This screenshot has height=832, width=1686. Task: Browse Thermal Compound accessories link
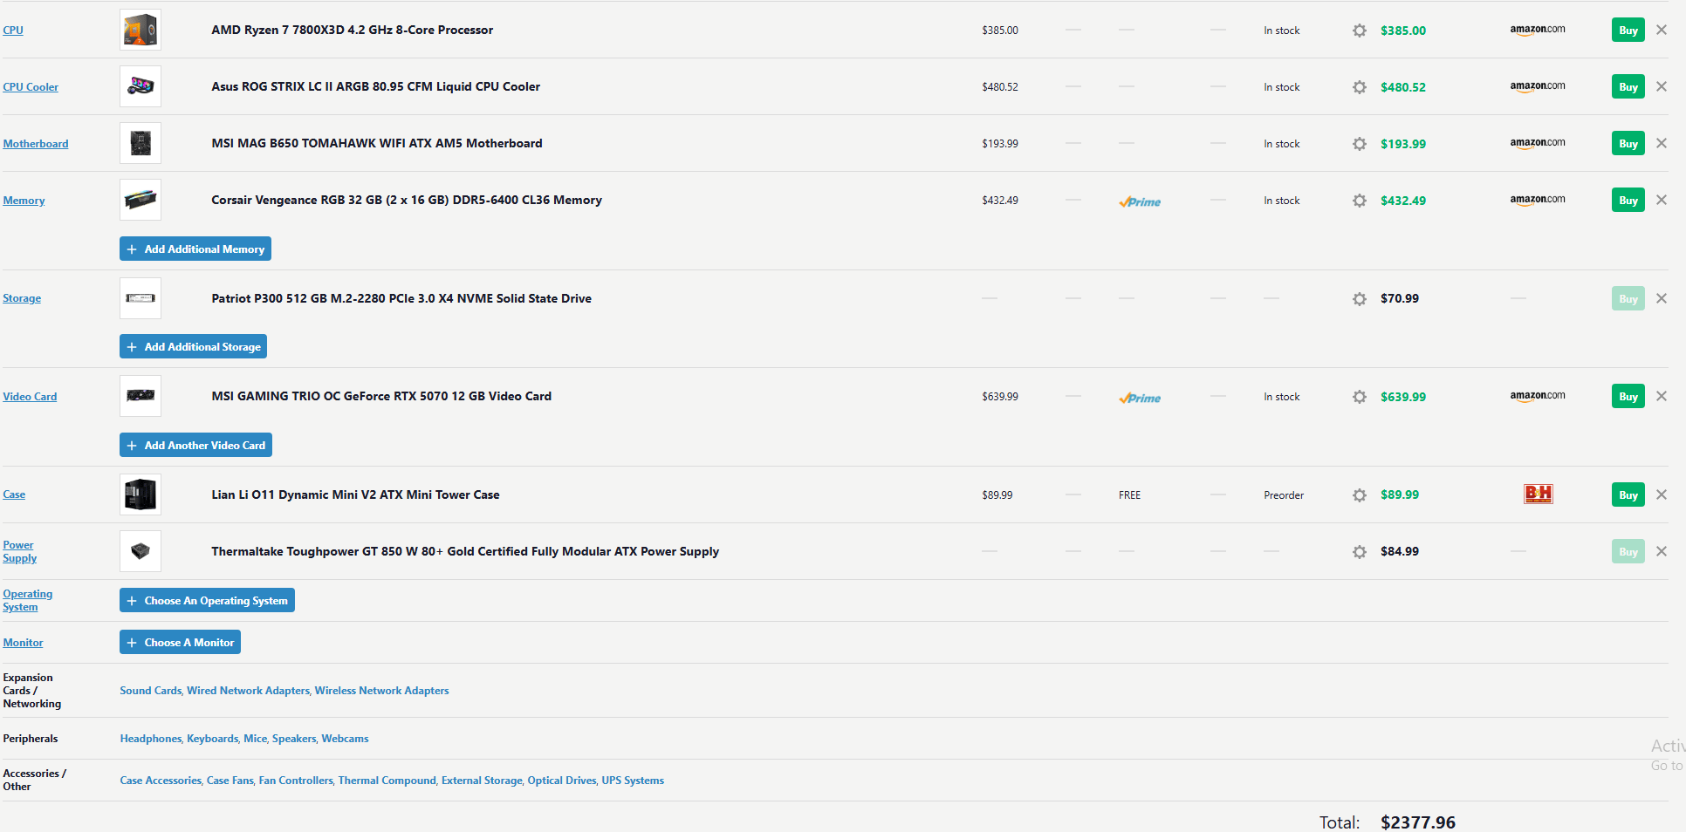(x=387, y=780)
